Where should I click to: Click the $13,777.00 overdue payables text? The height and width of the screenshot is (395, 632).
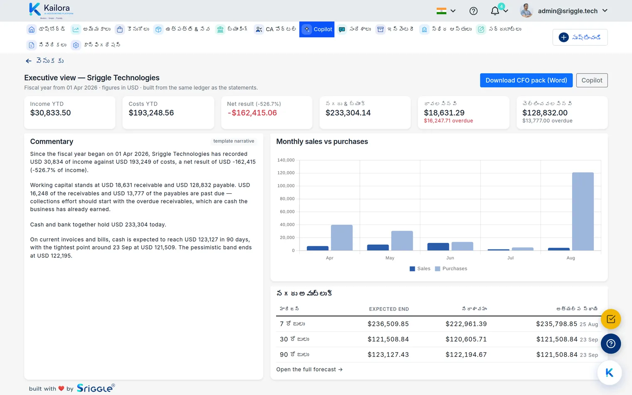547,121
